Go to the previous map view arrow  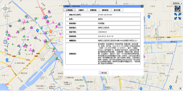coord(4,15)
